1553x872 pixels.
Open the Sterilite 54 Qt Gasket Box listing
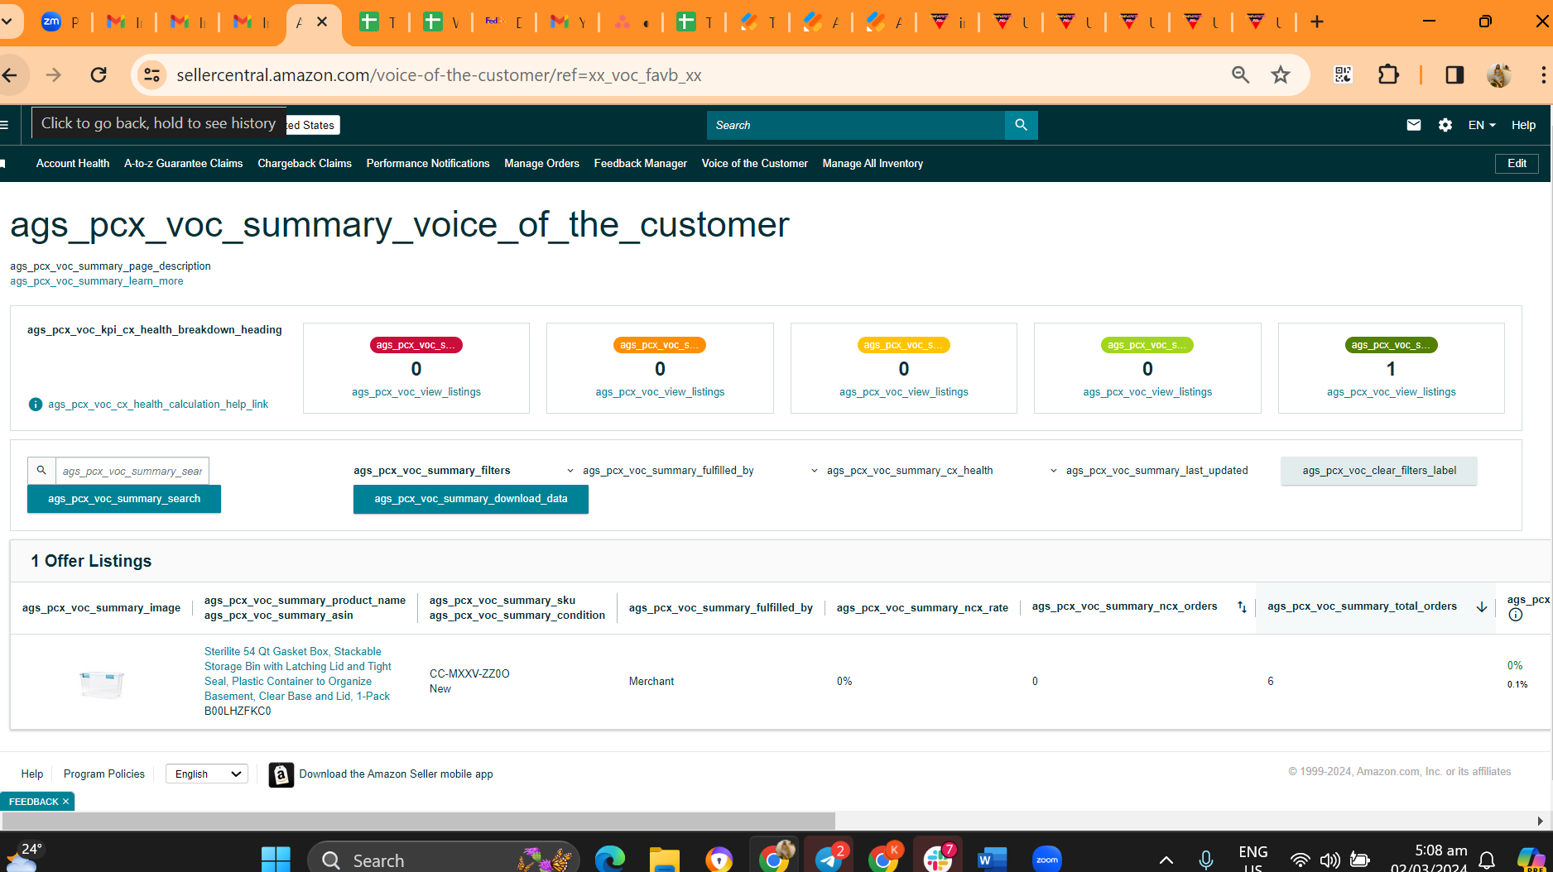tap(298, 674)
